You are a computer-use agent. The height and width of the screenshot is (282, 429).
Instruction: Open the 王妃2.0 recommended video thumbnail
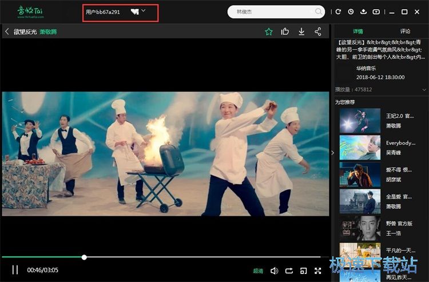tap(360, 121)
